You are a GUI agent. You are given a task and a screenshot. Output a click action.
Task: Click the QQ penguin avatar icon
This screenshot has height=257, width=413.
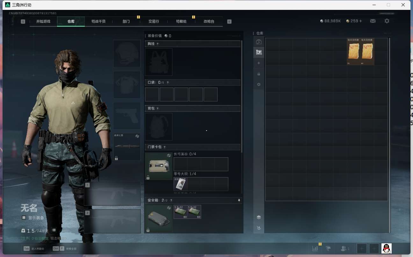click(386, 248)
